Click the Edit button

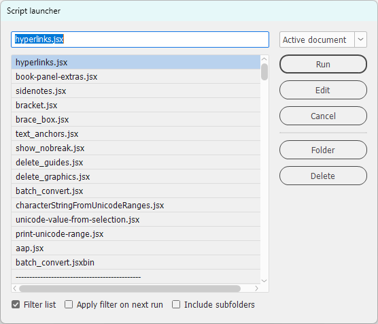(x=323, y=90)
